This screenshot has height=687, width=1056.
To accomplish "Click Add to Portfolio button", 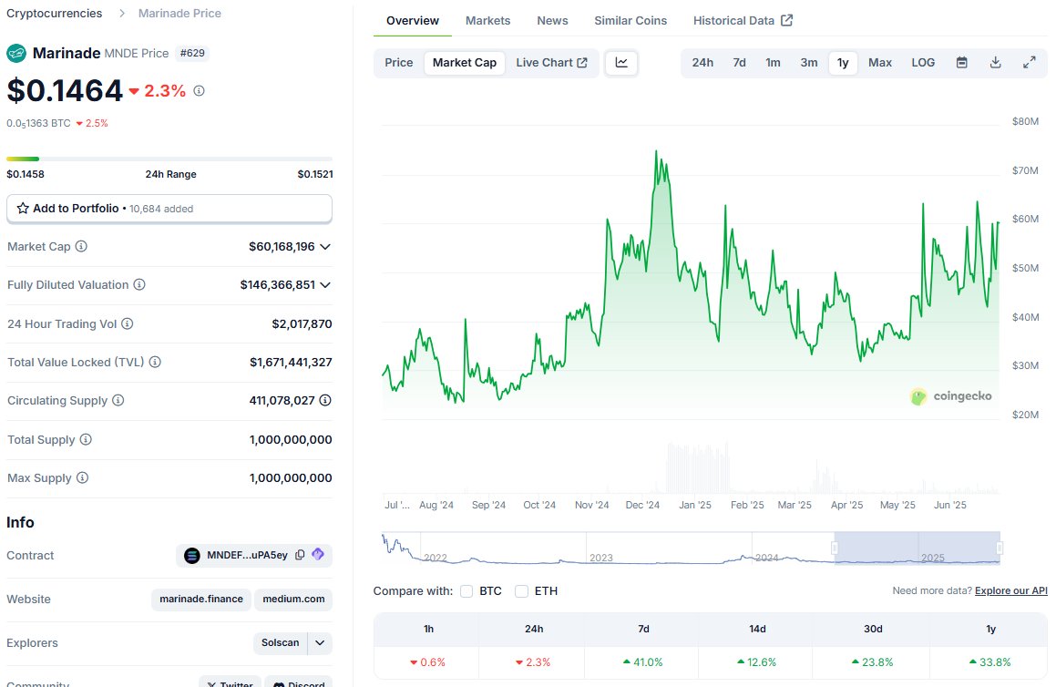I will click(x=169, y=209).
